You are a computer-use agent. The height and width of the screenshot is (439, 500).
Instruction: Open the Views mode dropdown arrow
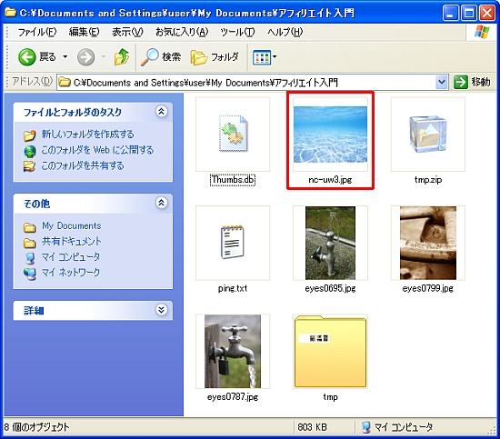275,57
